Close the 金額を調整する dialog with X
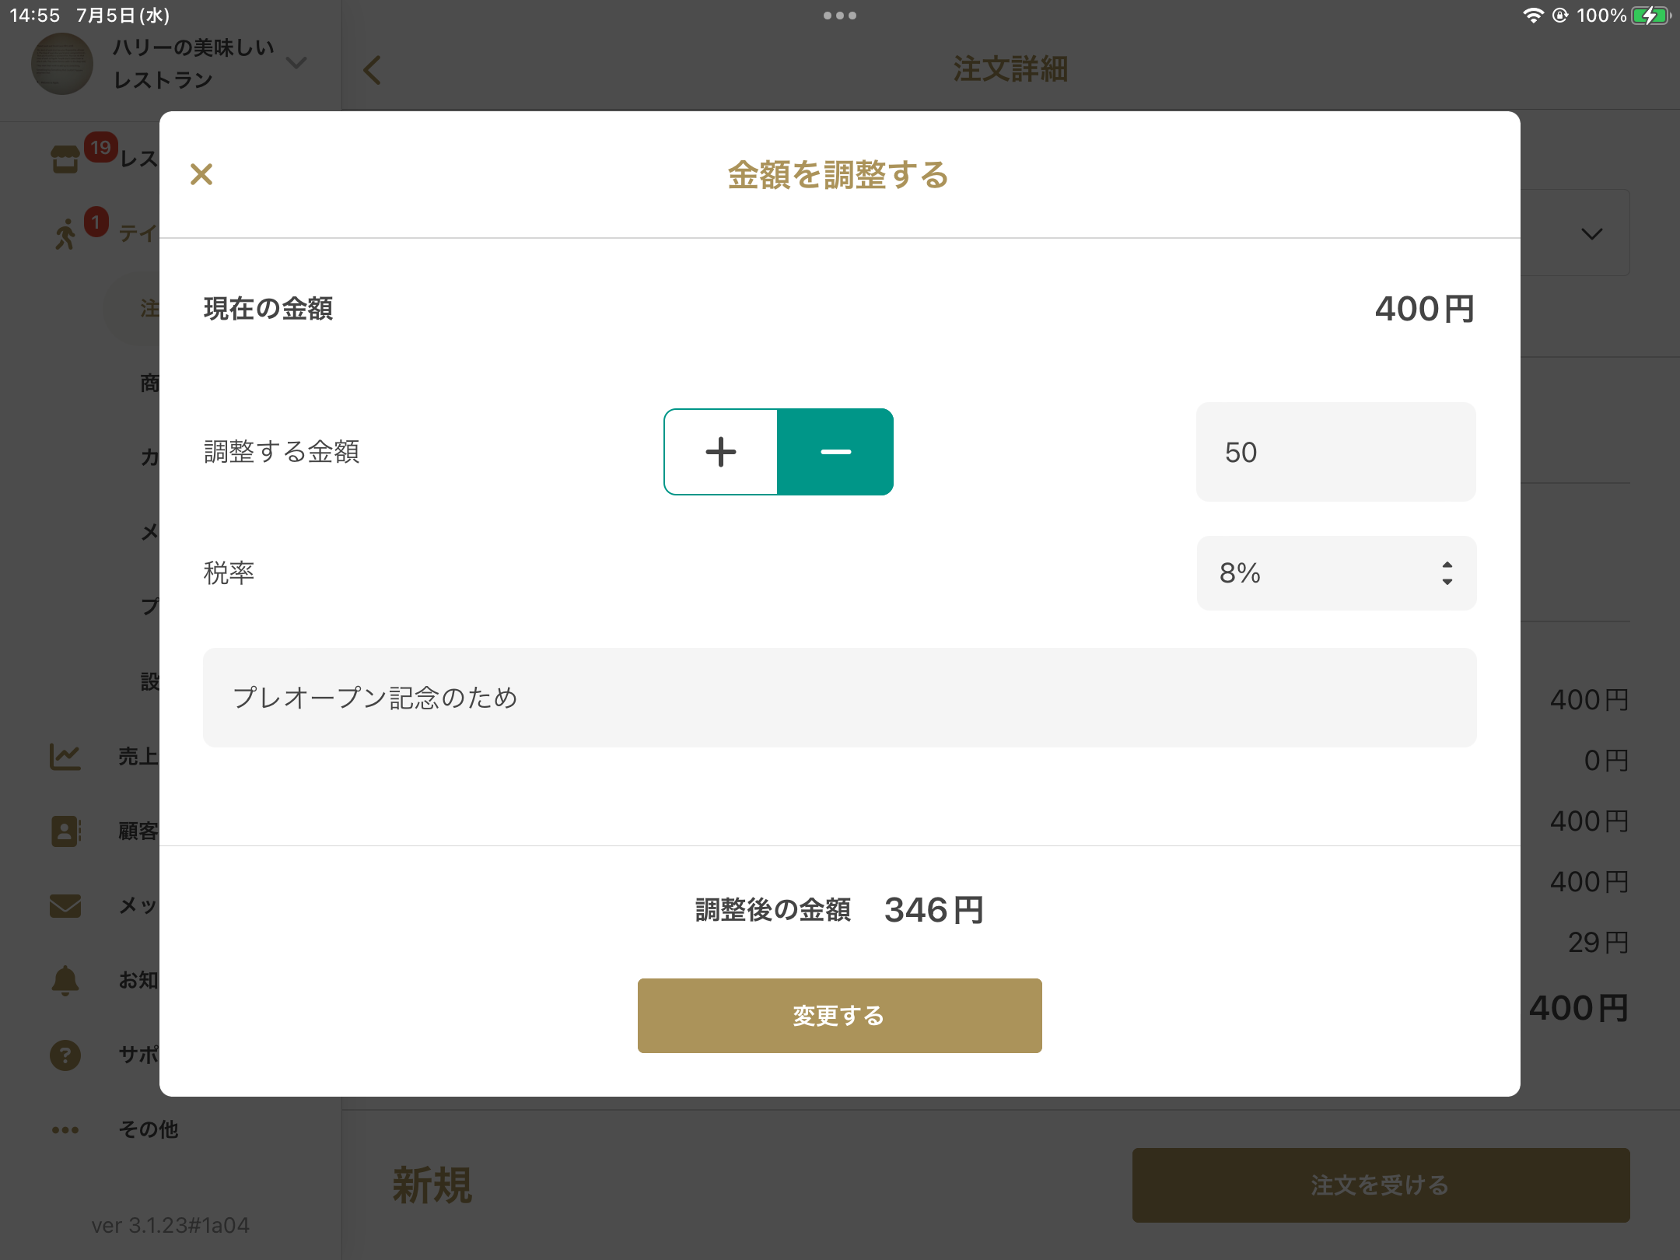 coord(201,174)
